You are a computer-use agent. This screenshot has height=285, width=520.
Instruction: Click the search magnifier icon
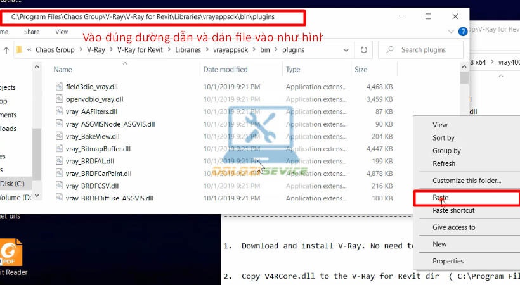(390, 49)
